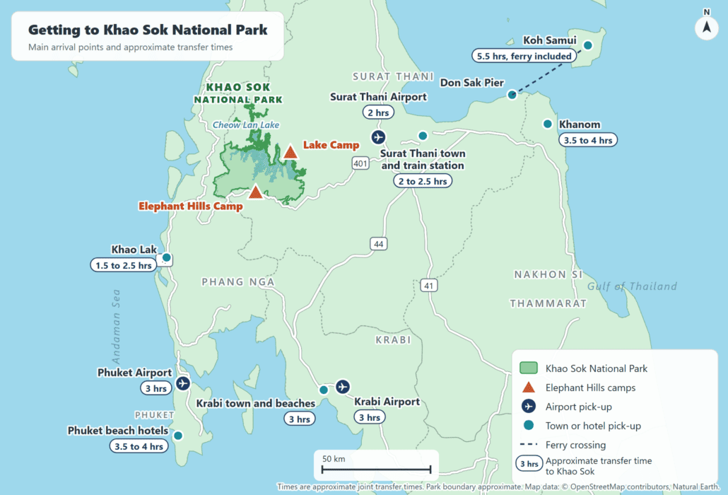The image size is (728, 495).
Task: Click the 50 km scale bar
Action: coord(377,470)
